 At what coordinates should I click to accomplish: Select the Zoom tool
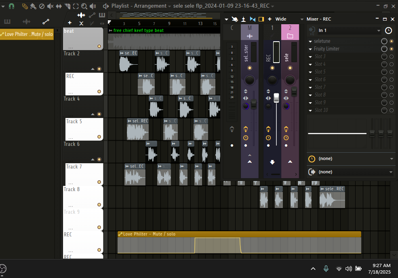[x=84, y=6]
